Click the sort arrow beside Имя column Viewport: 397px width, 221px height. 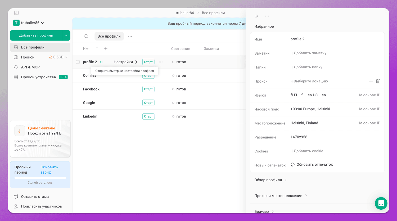(x=97, y=49)
